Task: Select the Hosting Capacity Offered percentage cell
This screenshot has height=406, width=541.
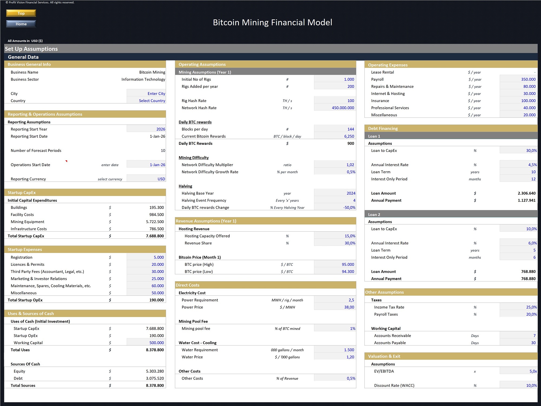Action: 335,236
